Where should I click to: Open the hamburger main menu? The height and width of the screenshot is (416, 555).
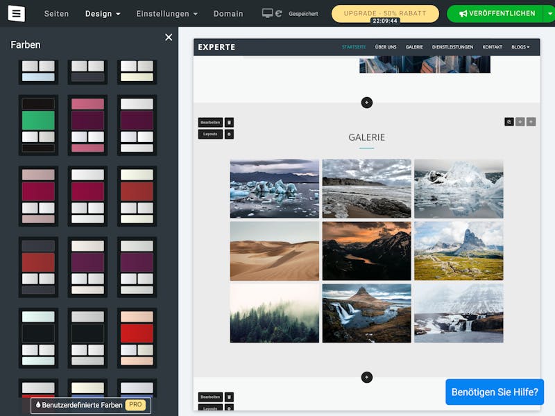click(x=16, y=13)
